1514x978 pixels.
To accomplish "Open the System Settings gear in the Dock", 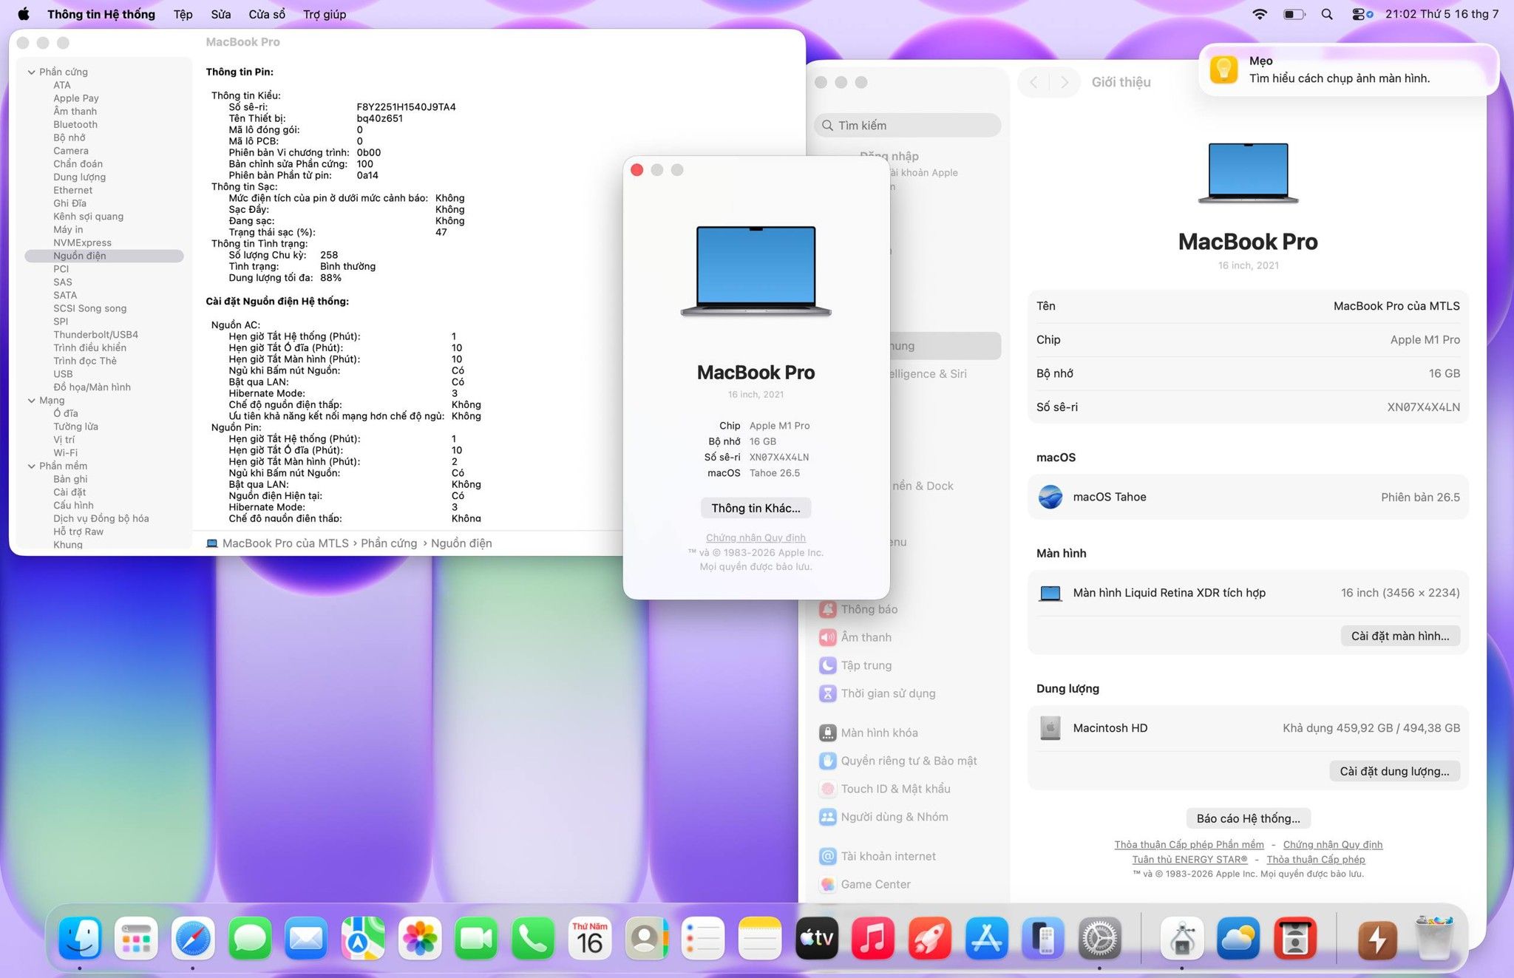I will (1099, 939).
